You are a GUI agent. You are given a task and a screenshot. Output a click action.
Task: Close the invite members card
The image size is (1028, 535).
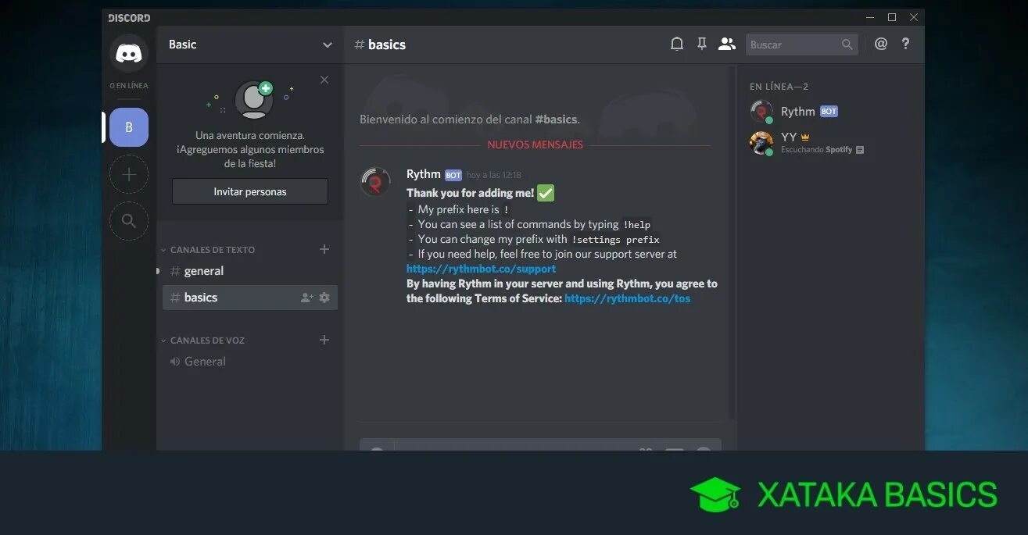[324, 80]
